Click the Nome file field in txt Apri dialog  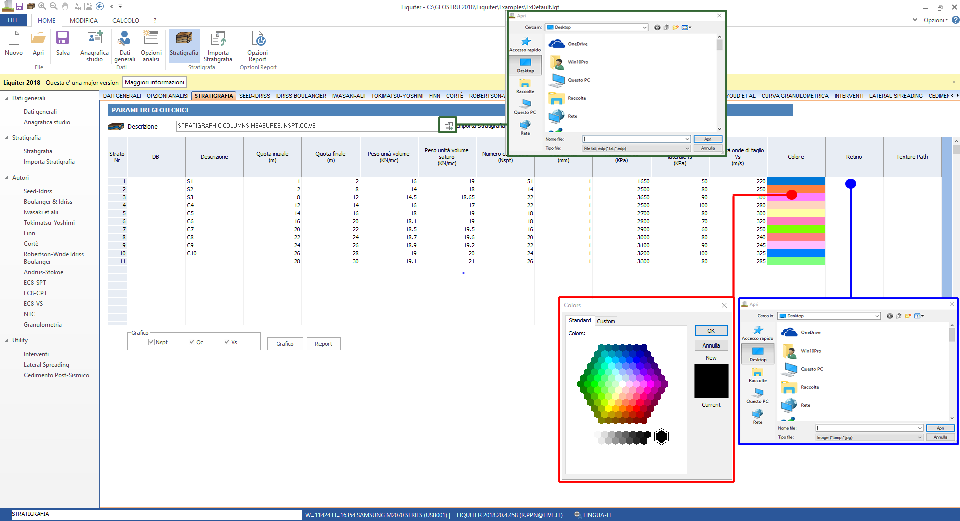(x=636, y=139)
